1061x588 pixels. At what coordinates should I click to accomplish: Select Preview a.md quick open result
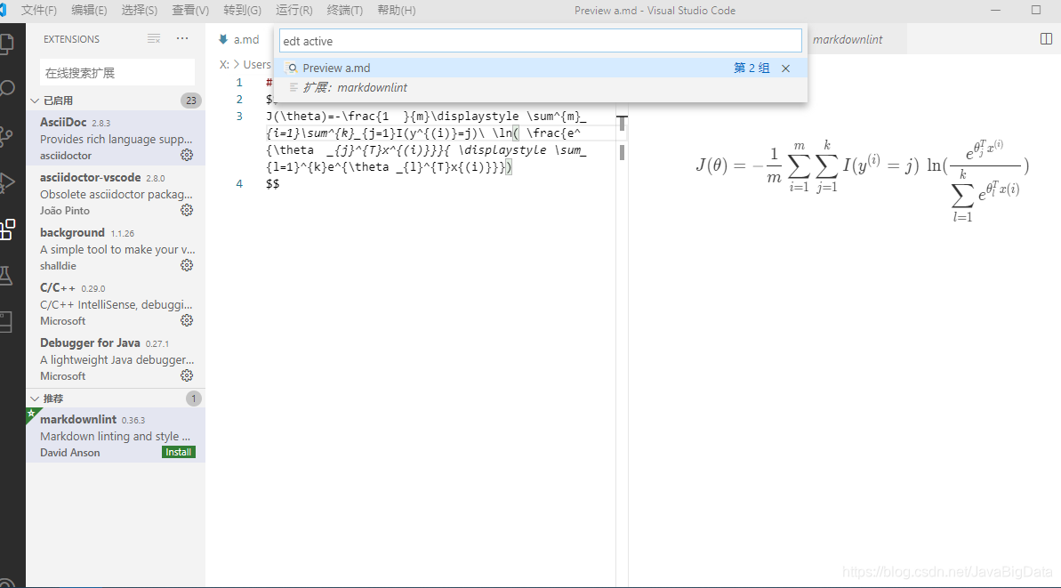[541, 68]
